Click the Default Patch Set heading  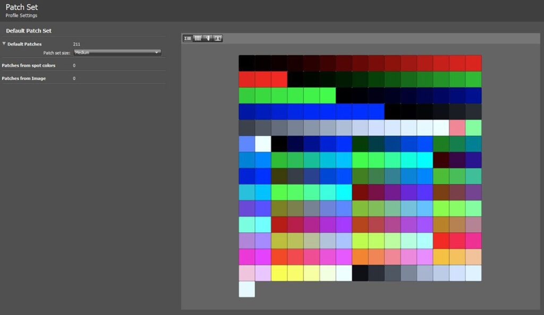(29, 31)
